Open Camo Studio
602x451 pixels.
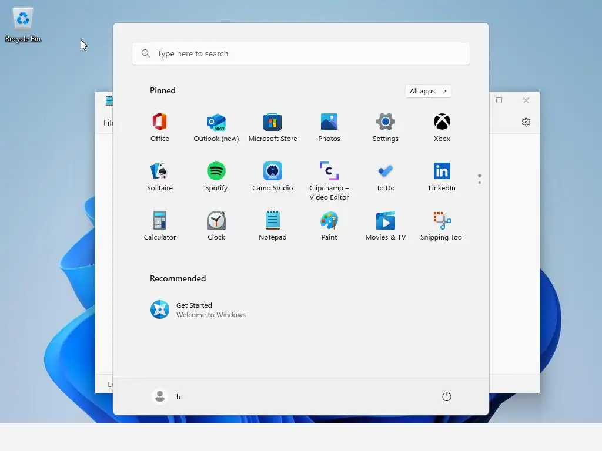click(x=273, y=177)
